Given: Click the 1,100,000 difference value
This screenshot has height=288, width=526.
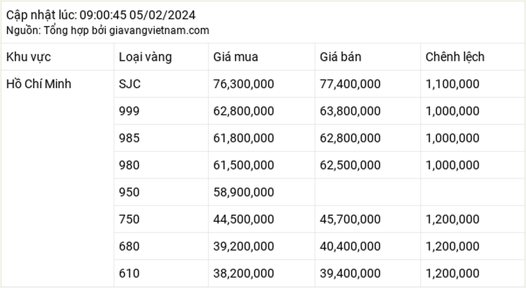Looking at the screenshot, I should (452, 84).
